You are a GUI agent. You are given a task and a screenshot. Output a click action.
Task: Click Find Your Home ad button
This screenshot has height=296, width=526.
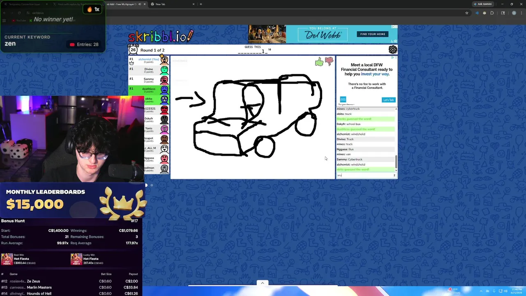click(x=373, y=34)
